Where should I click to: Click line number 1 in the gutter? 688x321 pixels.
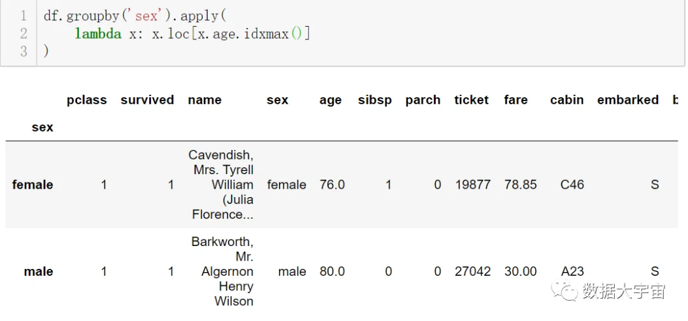pyautogui.click(x=24, y=17)
